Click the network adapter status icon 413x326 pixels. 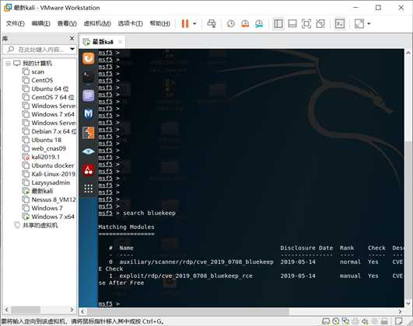pos(345,321)
